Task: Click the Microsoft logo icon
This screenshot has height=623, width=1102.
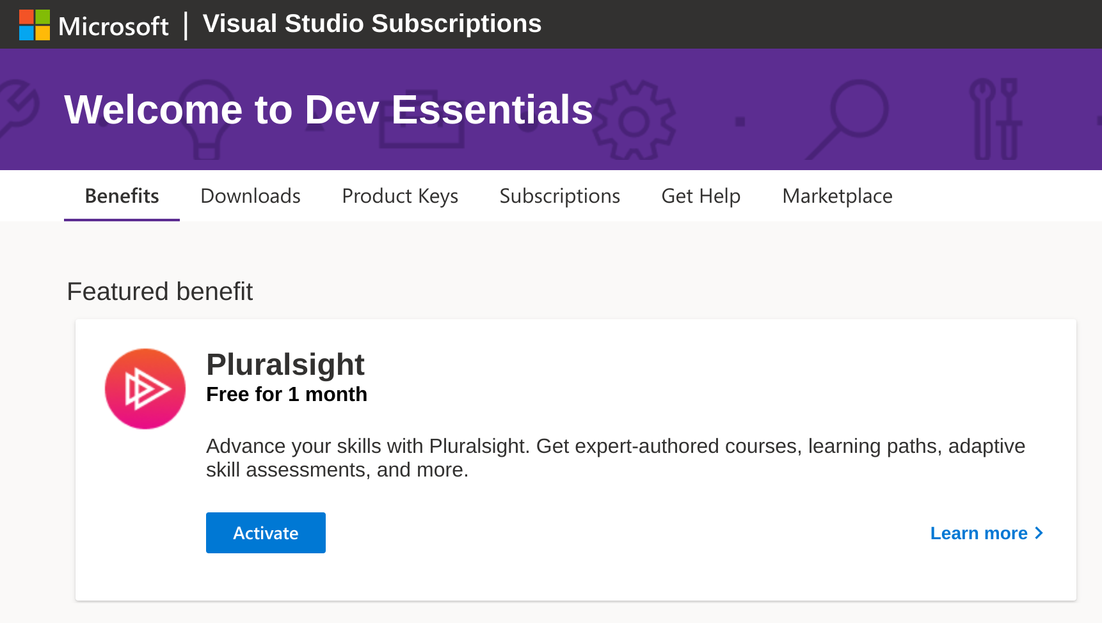Action: tap(35, 25)
